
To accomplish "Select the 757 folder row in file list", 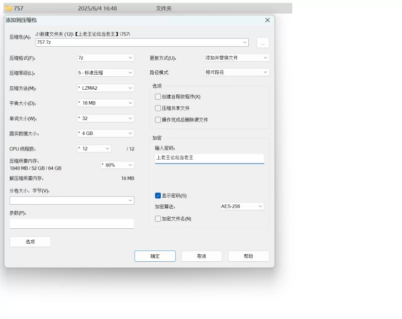I will pyautogui.click(x=148, y=9).
